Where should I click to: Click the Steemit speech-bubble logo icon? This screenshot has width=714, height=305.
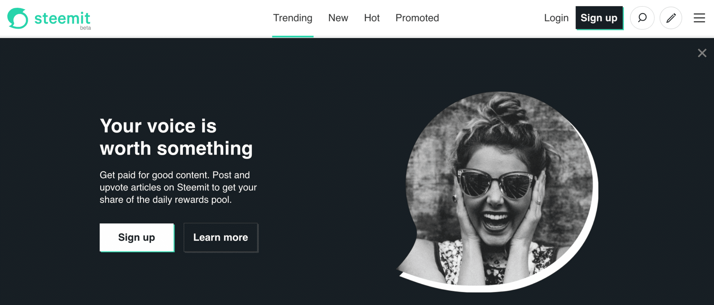17,18
